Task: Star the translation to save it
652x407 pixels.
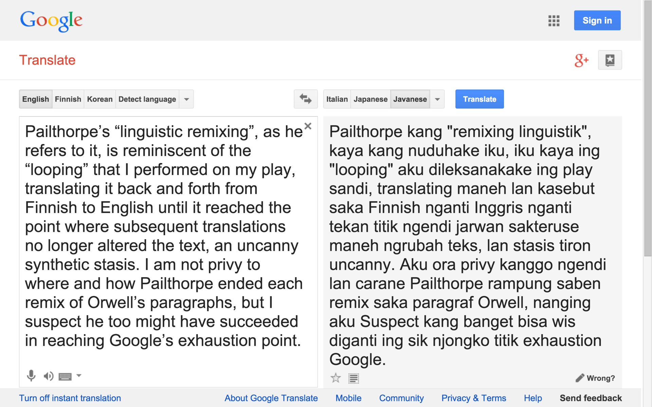Action: pyautogui.click(x=336, y=378)
